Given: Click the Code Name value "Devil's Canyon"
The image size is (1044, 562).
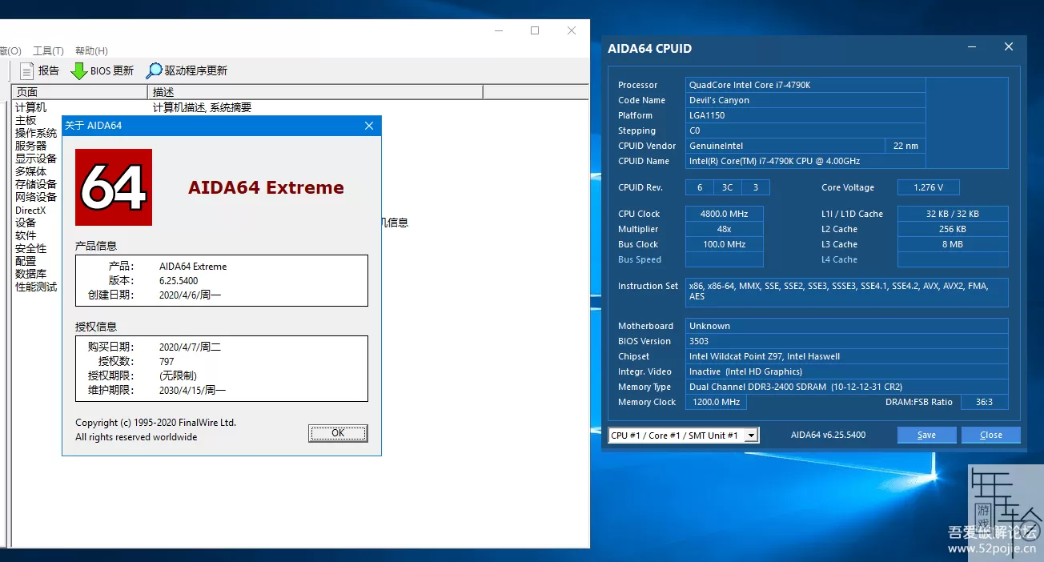Looking at the screenshot, I should [806, 100].
